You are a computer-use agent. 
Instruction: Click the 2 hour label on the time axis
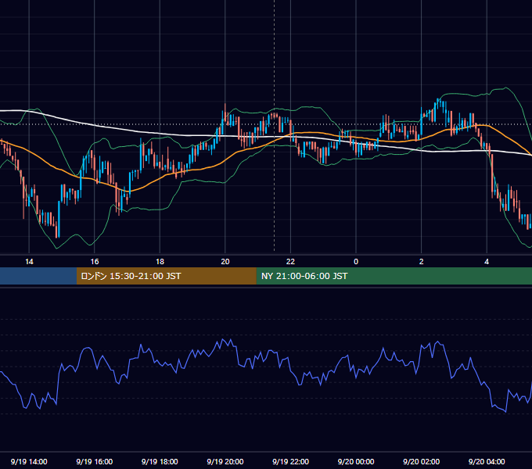coord(422,262)
